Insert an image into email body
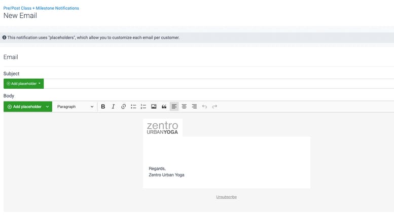Screen dimensions: 394x215 [x=154, y=106]
